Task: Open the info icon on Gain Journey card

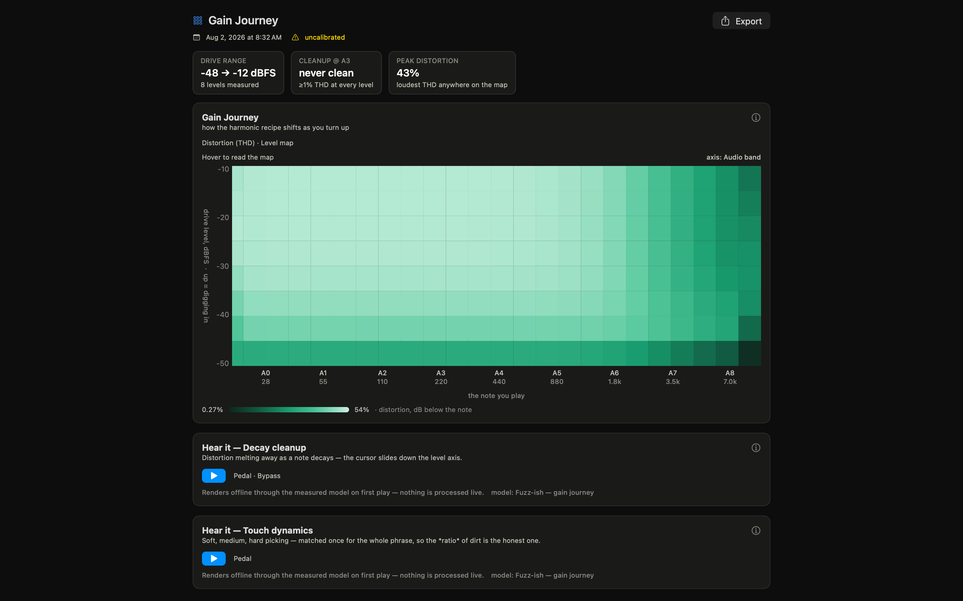Action: click(756, 118)
